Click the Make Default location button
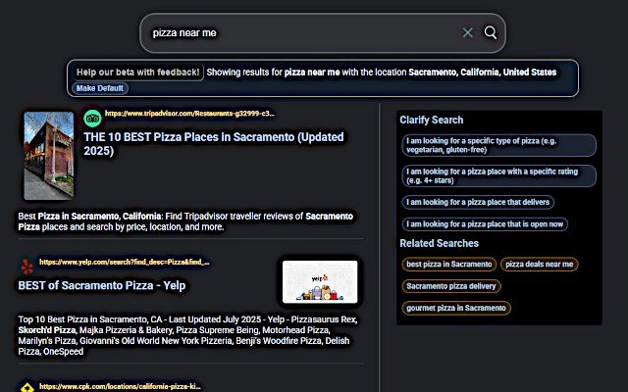This screenshot has height=392, width=628. [100, 88]
